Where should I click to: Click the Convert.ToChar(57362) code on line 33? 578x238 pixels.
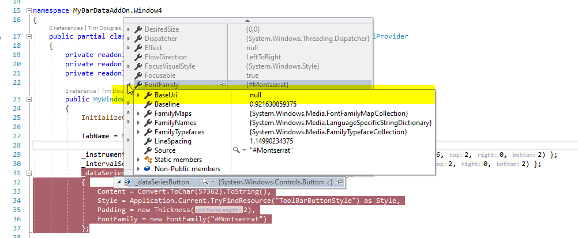178,191
